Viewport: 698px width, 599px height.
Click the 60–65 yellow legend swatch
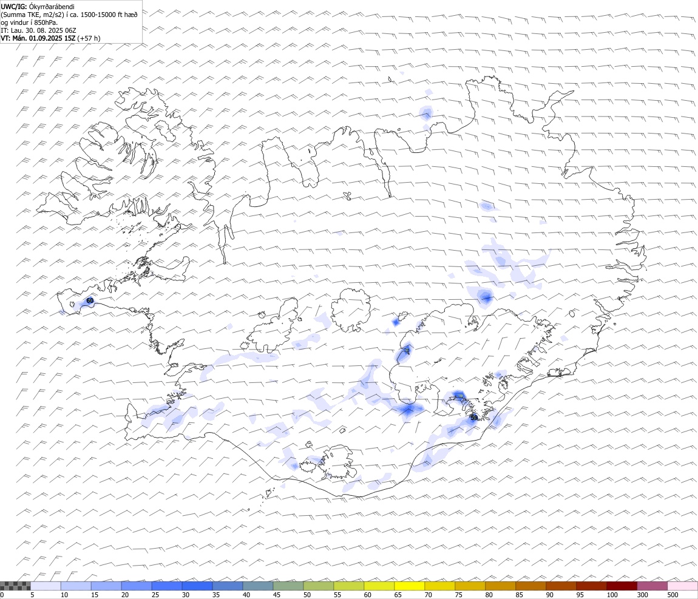[379, 586]
